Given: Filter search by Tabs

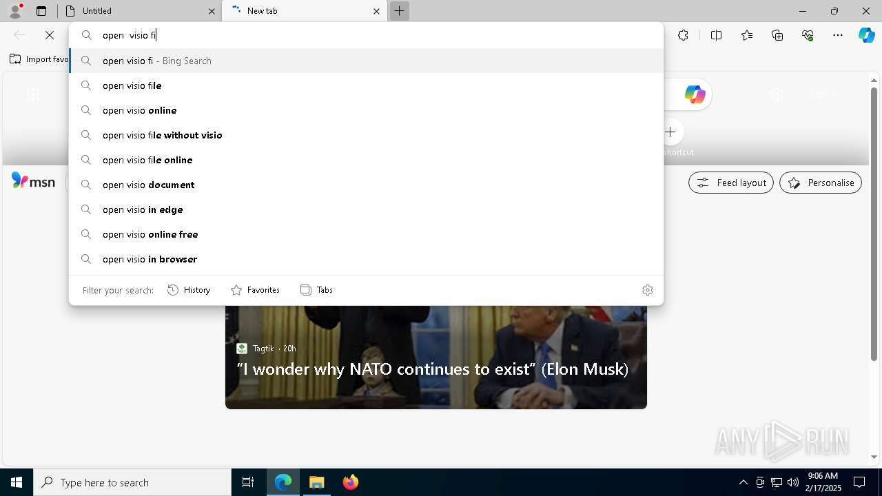Looking at the screenshot, I should pos(316,290).
